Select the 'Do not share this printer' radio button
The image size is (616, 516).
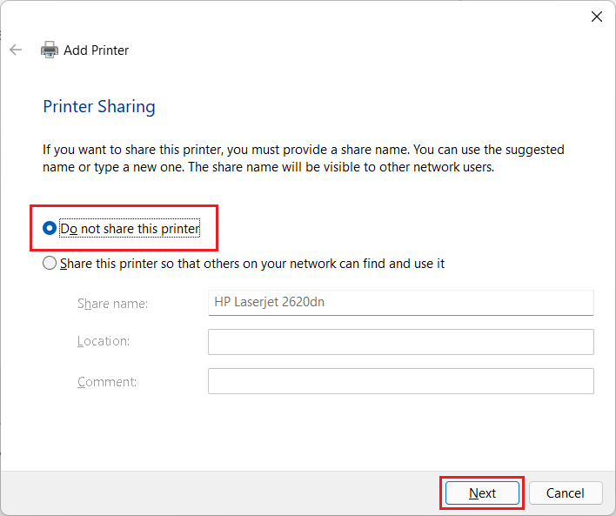tap(50, 229)
